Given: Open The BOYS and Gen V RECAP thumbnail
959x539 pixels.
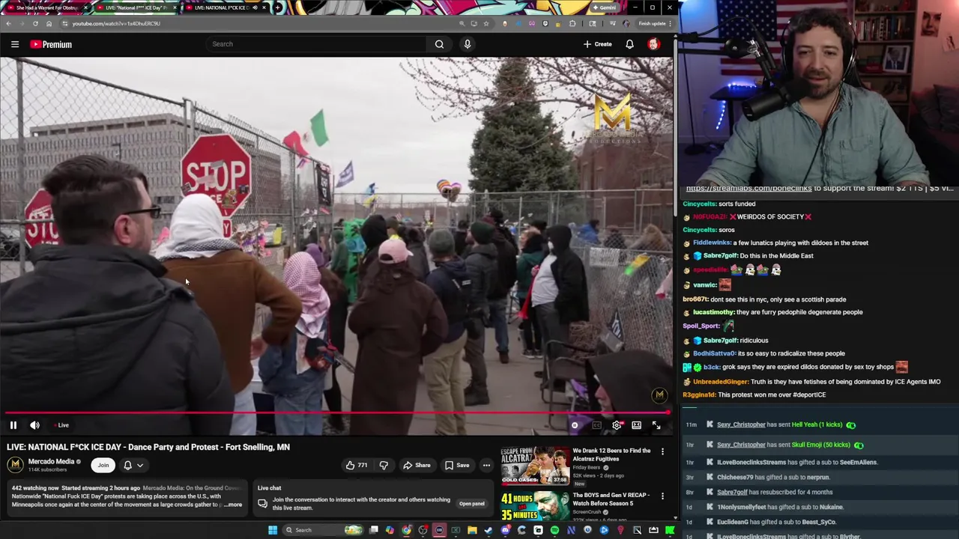Looking at the screenshot, I should [535, 507].
